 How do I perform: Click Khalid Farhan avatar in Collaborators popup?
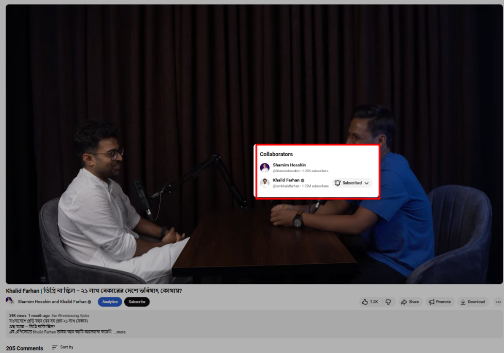(x=265, y=183)
